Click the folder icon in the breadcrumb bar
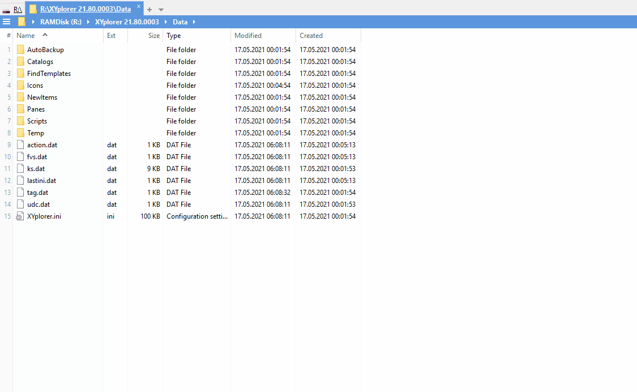Image resolution: width=637 pixels, height=392 pixels. click(22, 22)
